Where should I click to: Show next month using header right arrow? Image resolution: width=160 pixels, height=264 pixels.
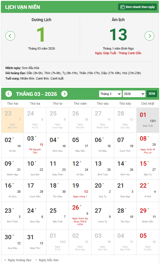(64, 94)
